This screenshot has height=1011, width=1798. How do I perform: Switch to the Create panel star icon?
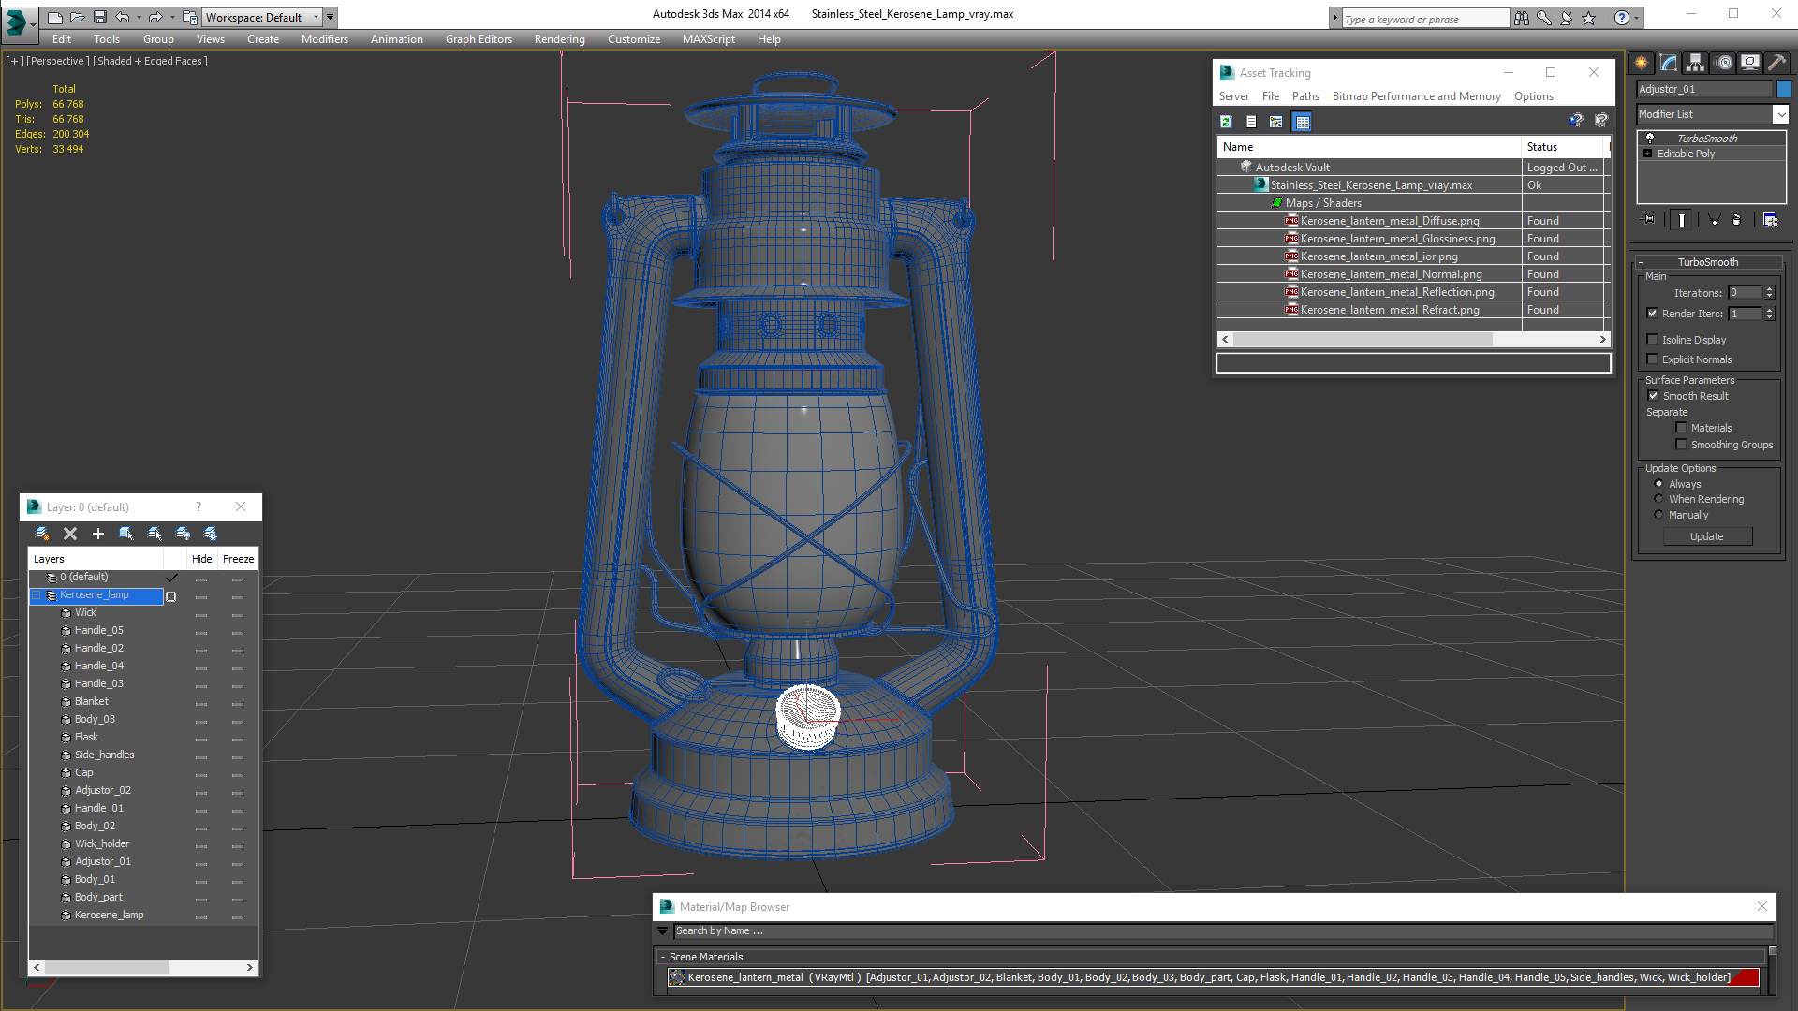pos(1641,63)
